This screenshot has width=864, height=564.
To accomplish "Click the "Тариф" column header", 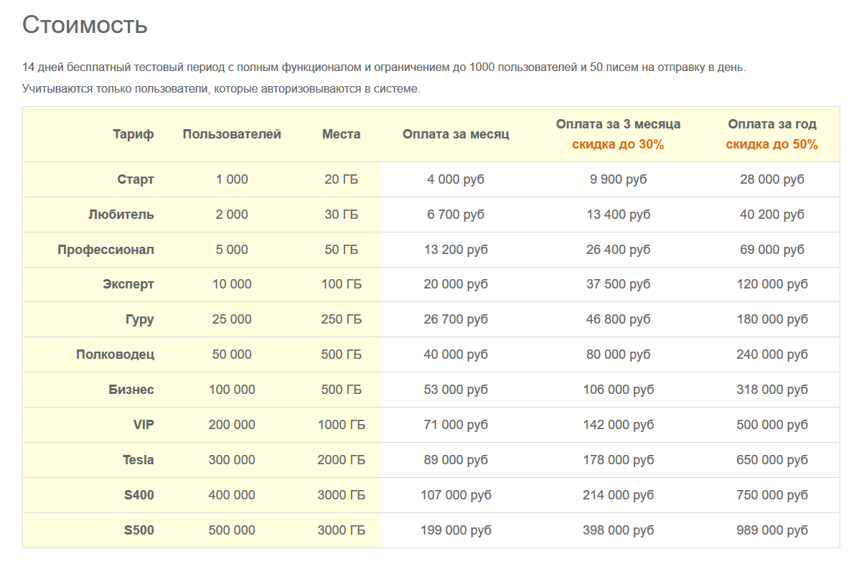I will click(133, 134).
